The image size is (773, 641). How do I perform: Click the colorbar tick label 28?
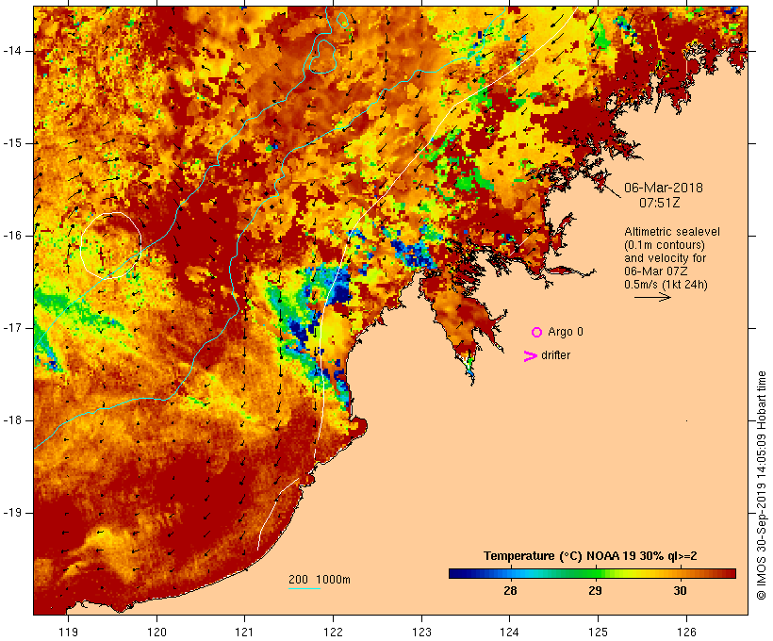tap(510, 590)
